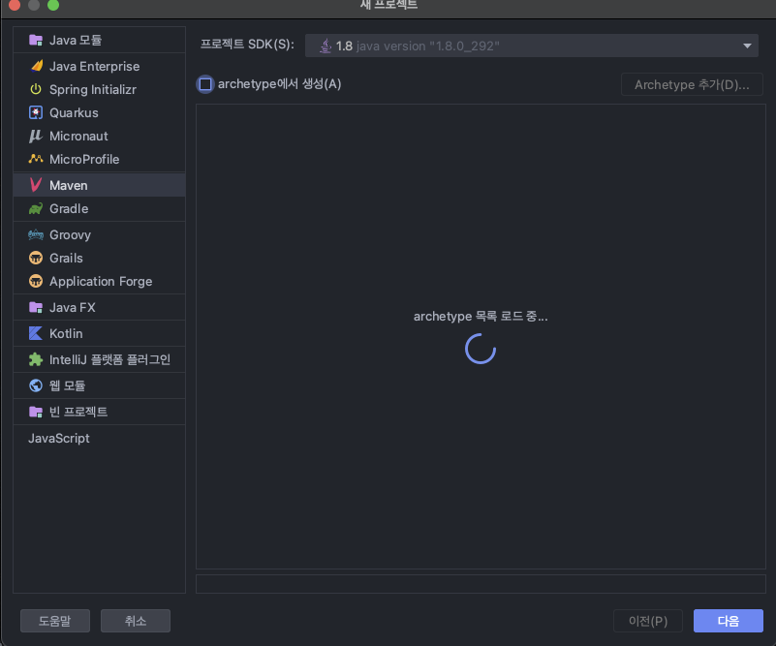Choose Grails from the list
The image size is (776, 646).
(100, 259)
